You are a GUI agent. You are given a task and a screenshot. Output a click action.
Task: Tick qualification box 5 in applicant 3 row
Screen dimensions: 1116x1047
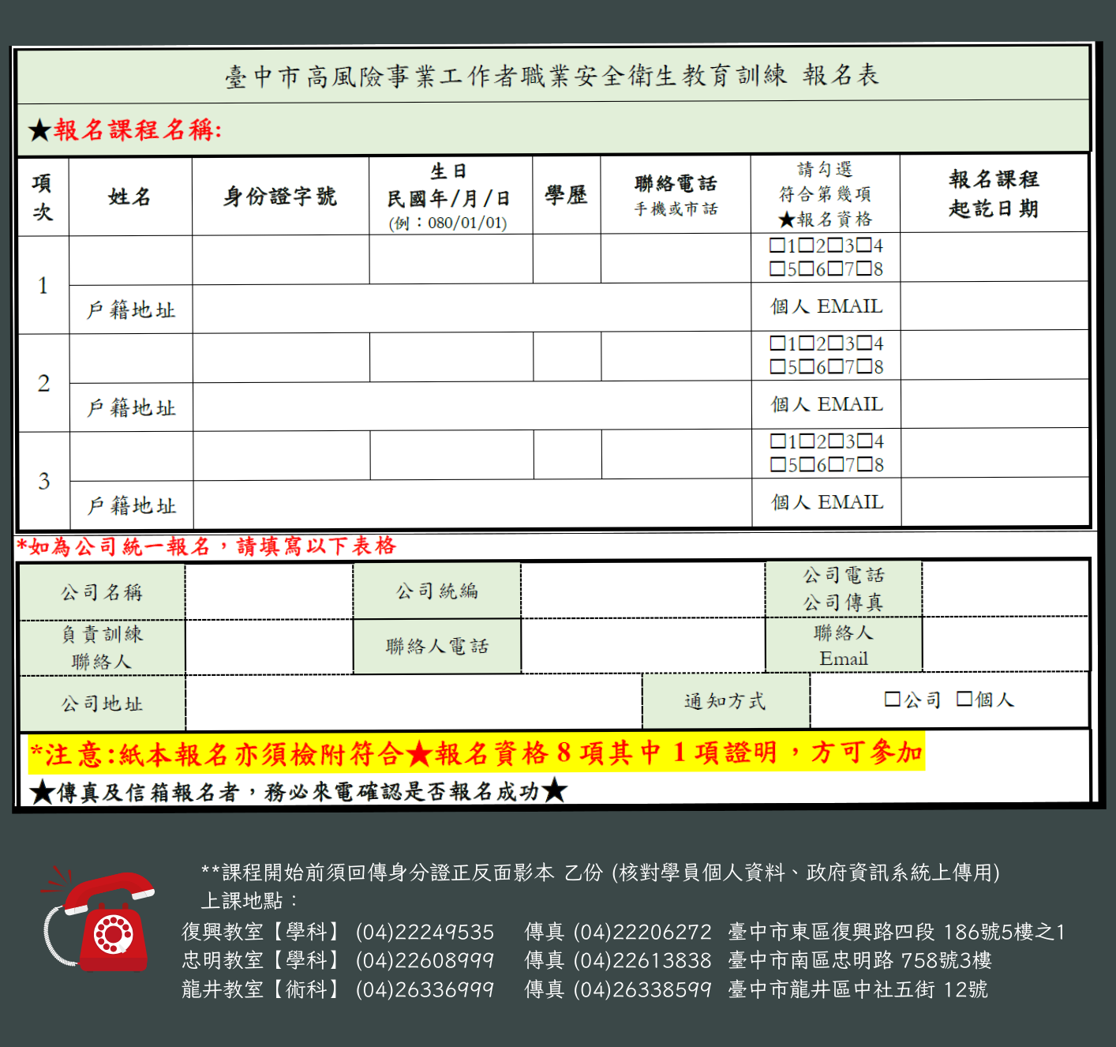778,465
